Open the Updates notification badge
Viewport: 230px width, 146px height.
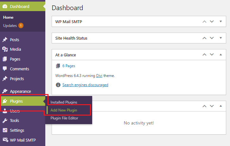tap(21, 26)
